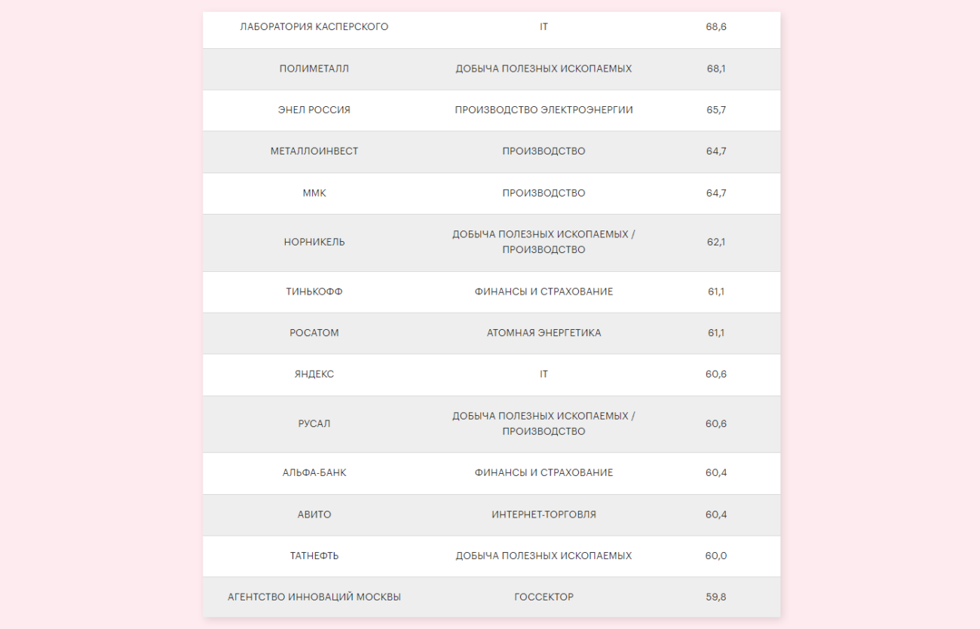Click the ТИНЬКОФФ company cell
This screenshot has width=980, height=629.
314,292
